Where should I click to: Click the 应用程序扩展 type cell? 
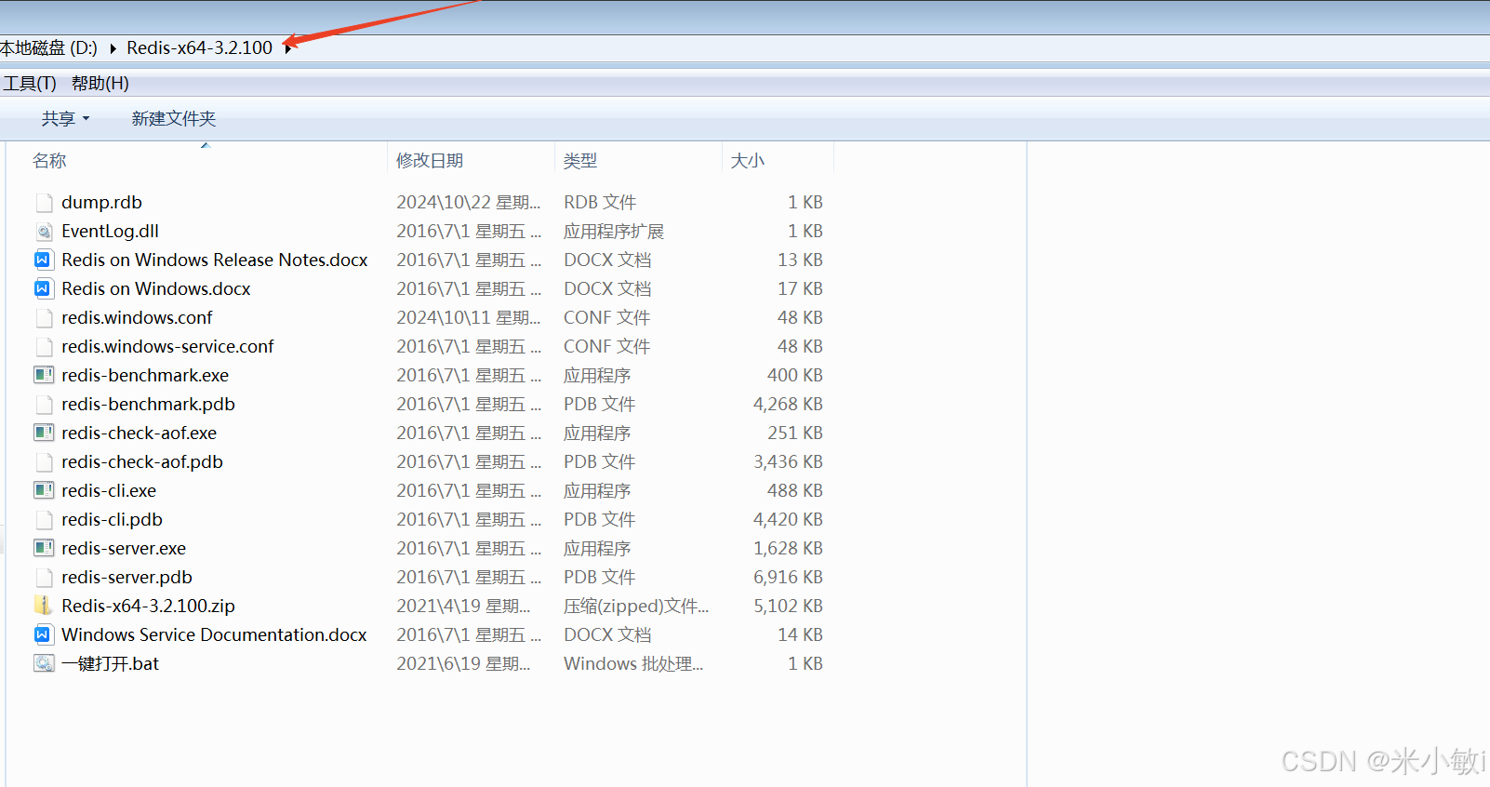tap(614, 232)
